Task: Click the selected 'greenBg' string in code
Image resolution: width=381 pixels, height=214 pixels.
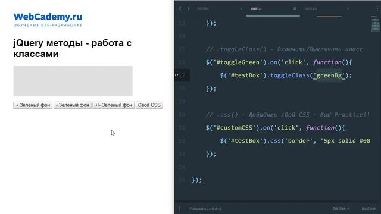Action: [x=329, y=75]
